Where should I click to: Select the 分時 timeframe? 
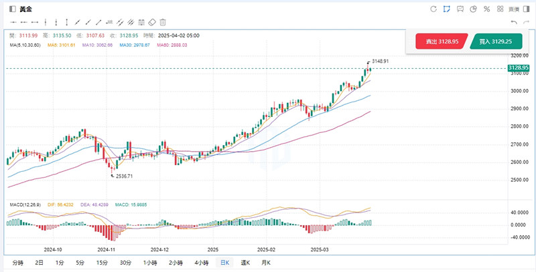point(18,263)
